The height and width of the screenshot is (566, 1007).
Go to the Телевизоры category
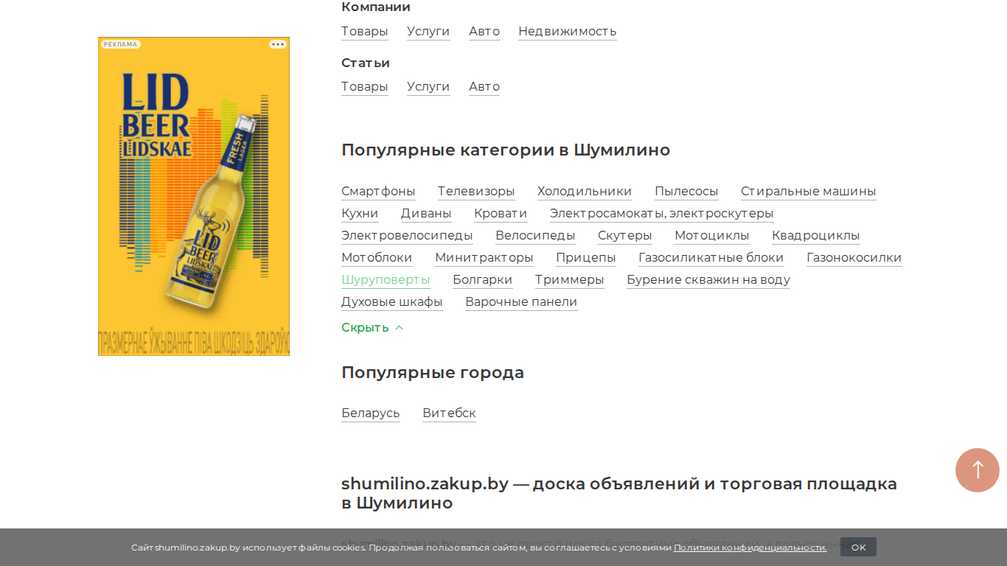[x=476, y=192]
